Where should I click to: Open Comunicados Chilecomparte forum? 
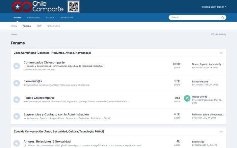44,62
